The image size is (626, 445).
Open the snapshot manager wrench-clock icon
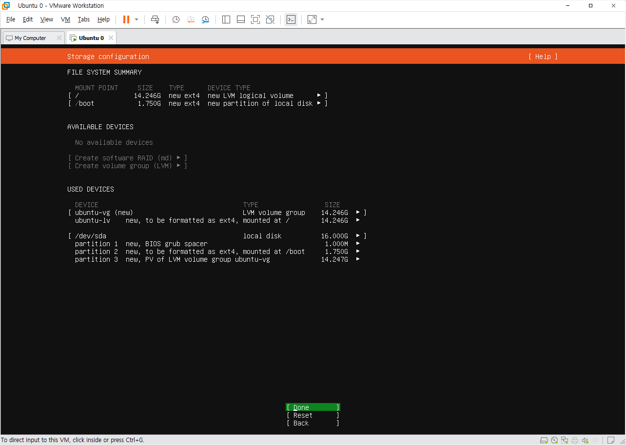click(205, 19)
